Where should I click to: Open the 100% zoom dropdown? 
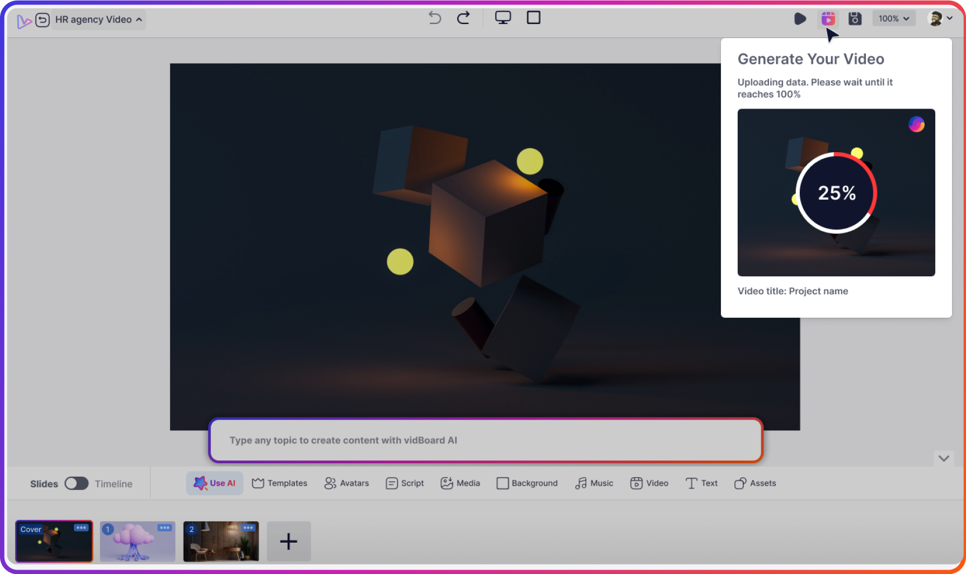[x=893, y=18]
